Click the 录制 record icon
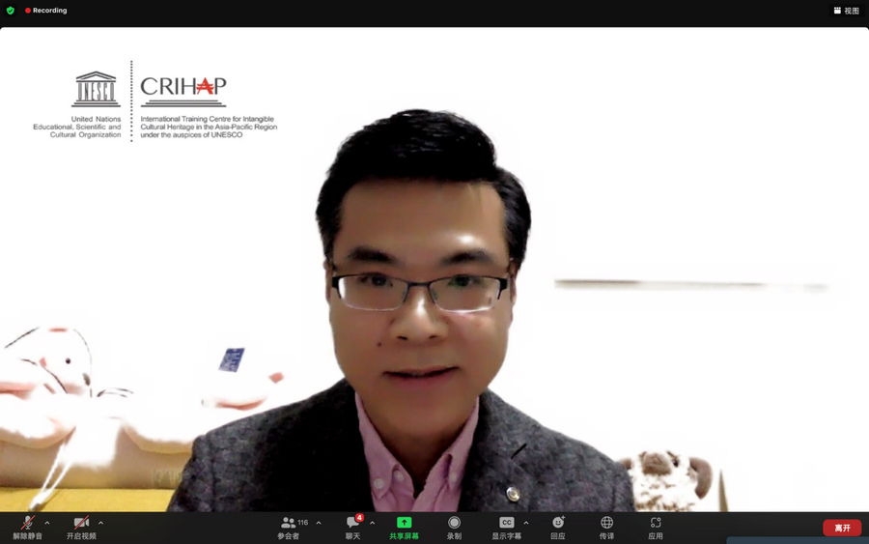869x544 pixels. [x=454, y=523]
